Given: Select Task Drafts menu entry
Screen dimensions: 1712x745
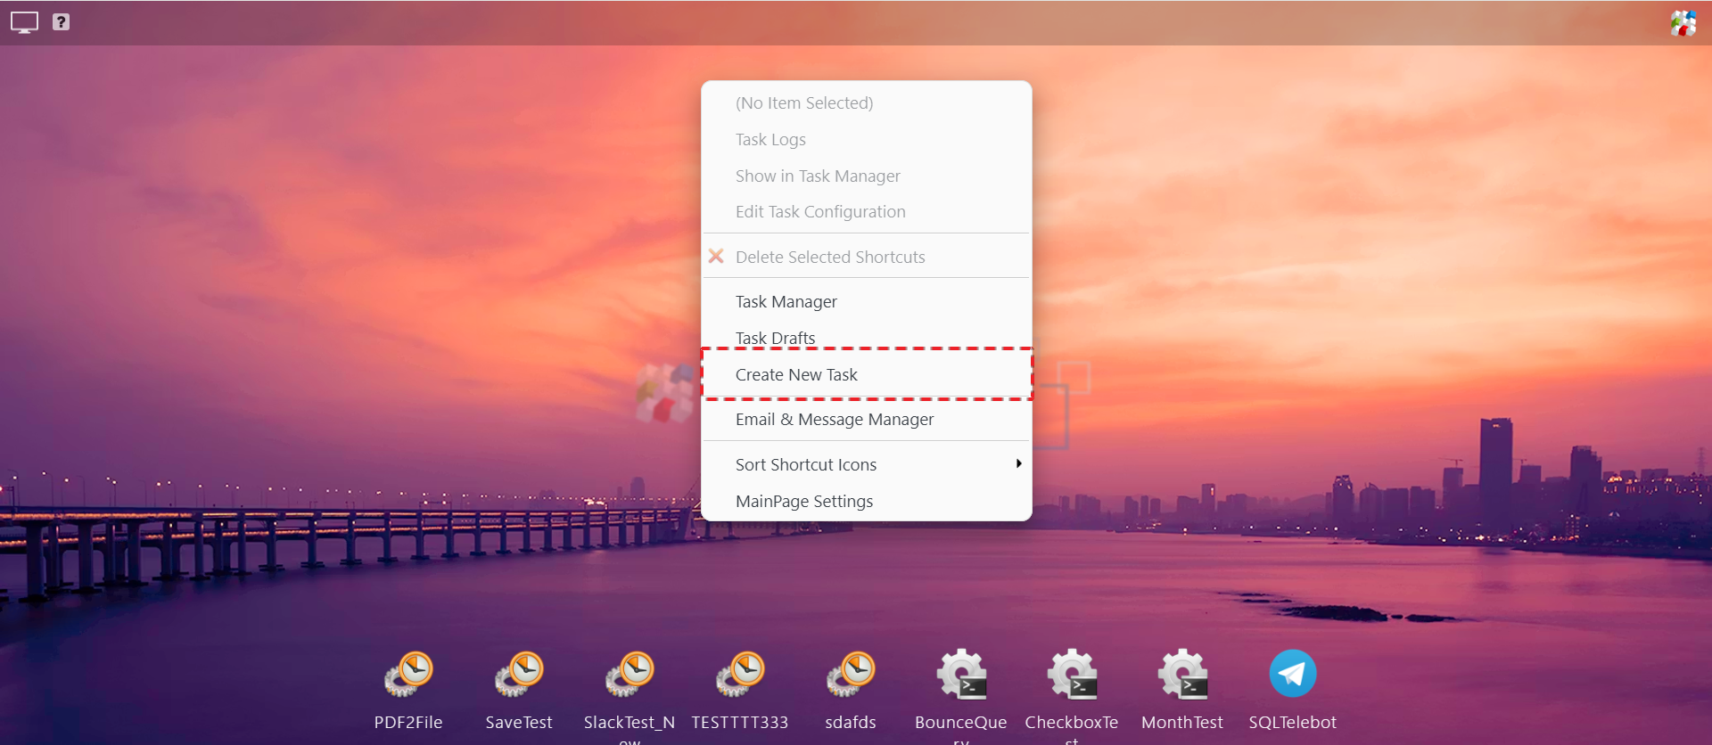Looking at the screenshot, I should click(x=867, y=339).
